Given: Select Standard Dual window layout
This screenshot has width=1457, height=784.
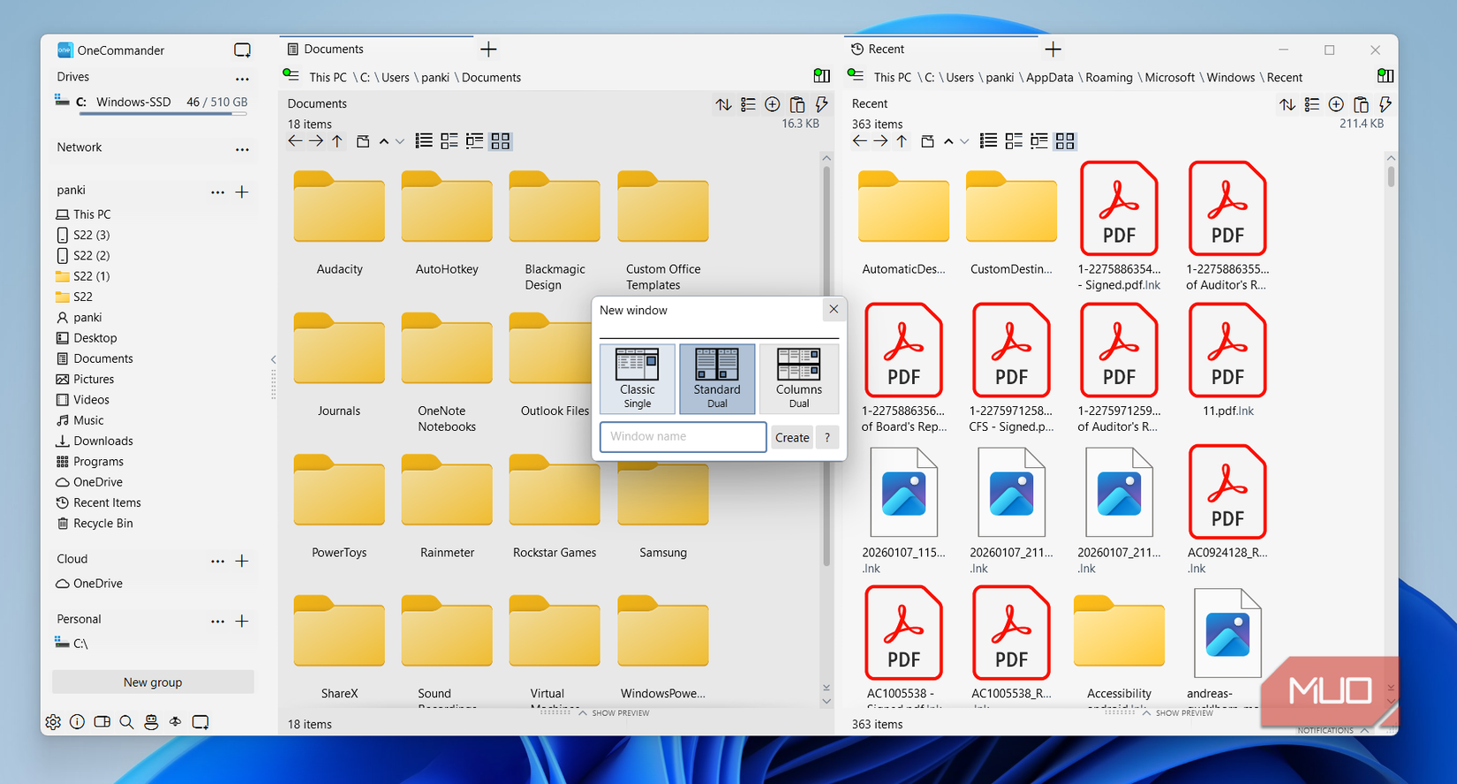Looking at the screenshot, I should tap(717, 379).
